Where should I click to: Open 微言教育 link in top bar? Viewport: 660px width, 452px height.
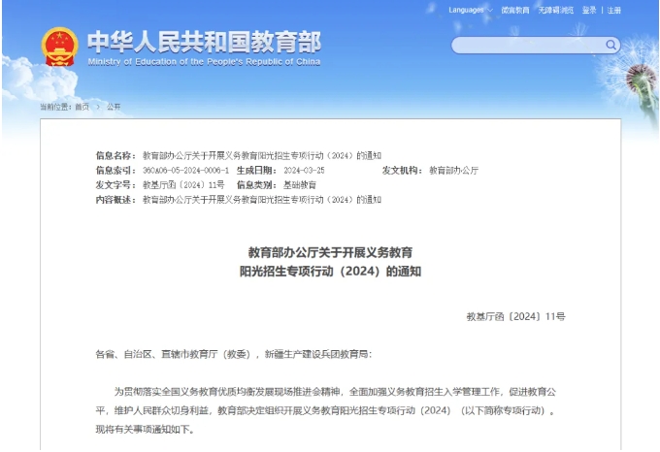[514, 10]
